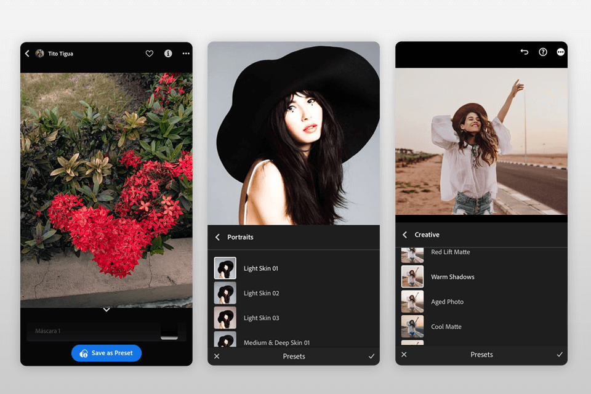Cancel Presets in the Creative panel
Image resolution: width=591 pixels, height=394 pixels.
click(x=404, y=355)
